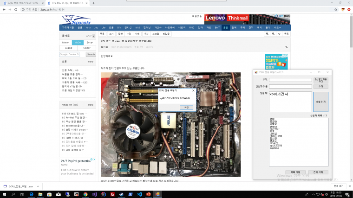
Task: Open Visual Studio from the taskbar
Action: click(x=94, y=194)
